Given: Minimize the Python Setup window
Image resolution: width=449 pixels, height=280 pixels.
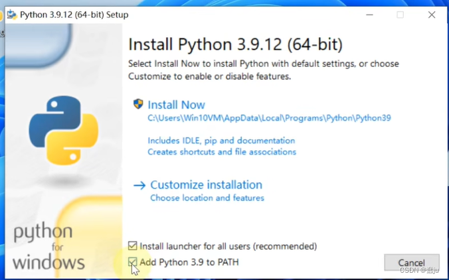Looking at the screenshot, I should pyautogui.click(x=370, y=15).
